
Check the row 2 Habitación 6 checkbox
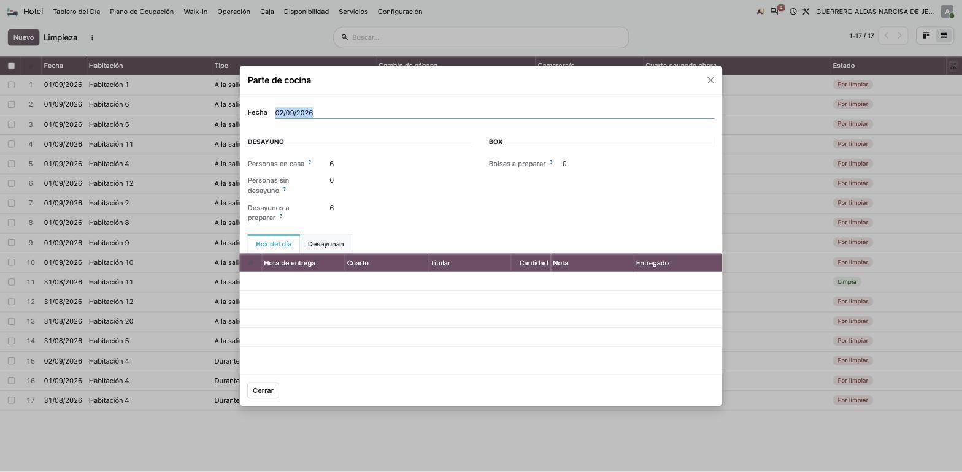pos(11,104)
